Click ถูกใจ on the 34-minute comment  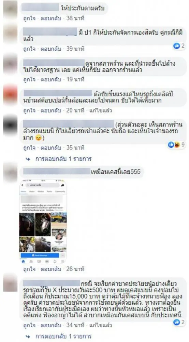tap(29, 326)
